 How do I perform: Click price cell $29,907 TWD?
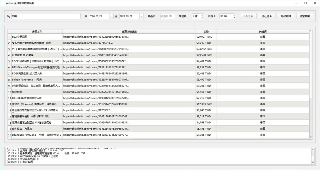point(206,37)
